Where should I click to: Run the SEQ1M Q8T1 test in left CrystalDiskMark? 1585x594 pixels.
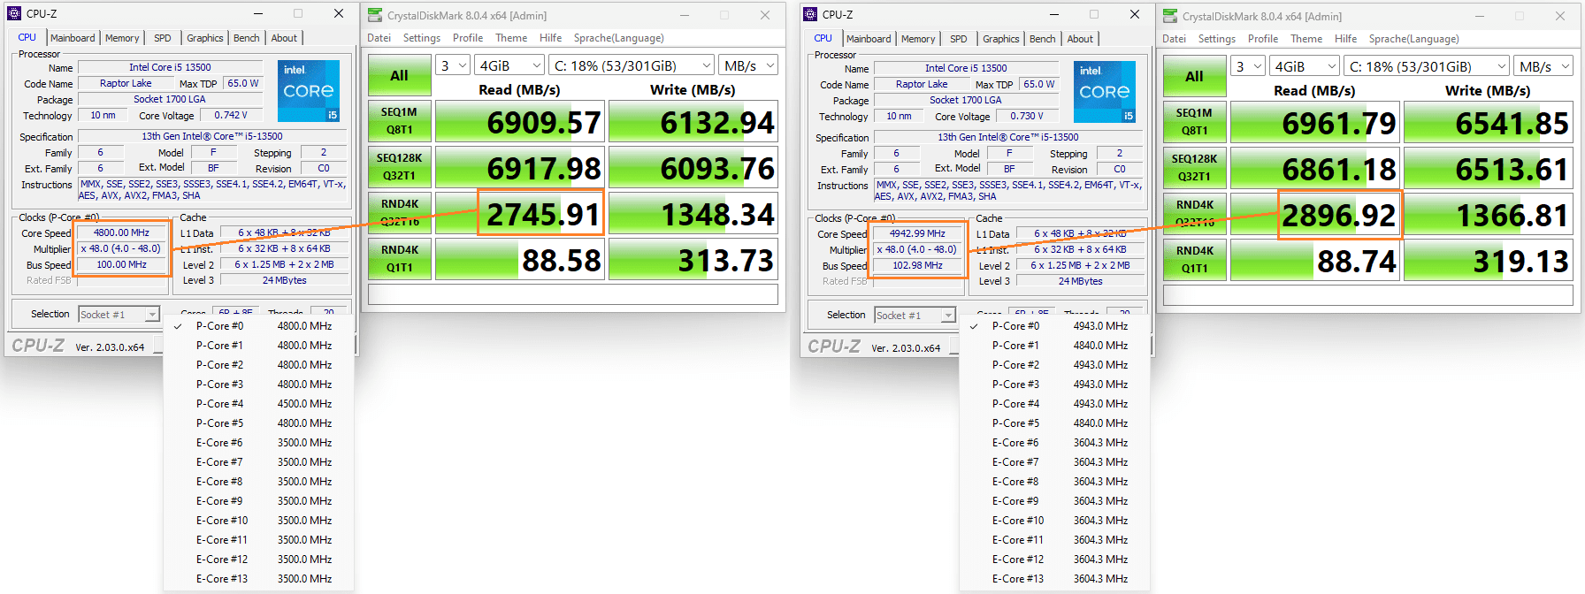pyautogui.click(x=400, y=121)
